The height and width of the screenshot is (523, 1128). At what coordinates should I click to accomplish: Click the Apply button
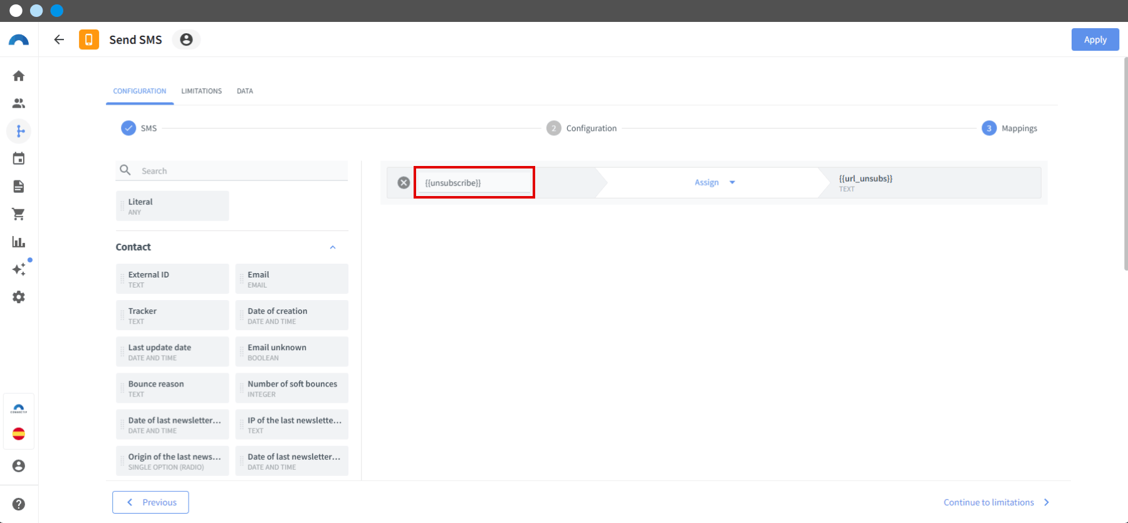click(x=1095, y=39)
